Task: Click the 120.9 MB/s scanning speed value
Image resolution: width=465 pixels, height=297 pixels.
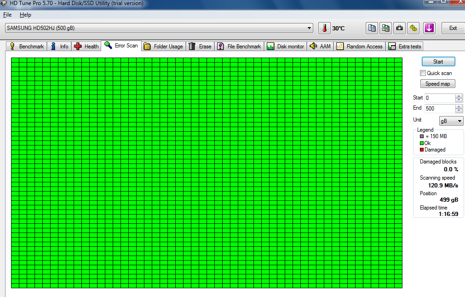Action: coord(443,185)
